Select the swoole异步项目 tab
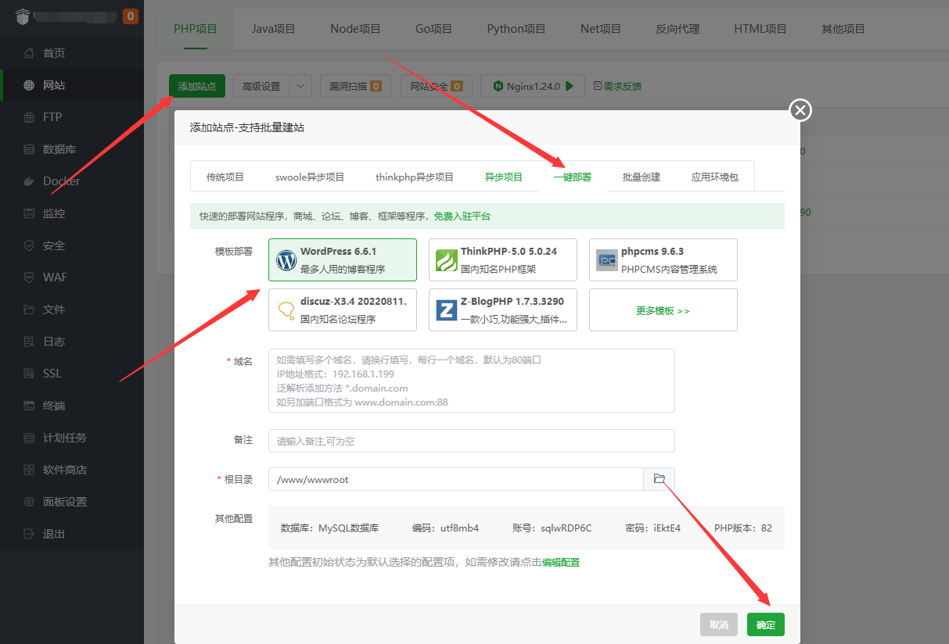Screen dimensions: 949x644 pyautogui.click(x=310, y=177)
